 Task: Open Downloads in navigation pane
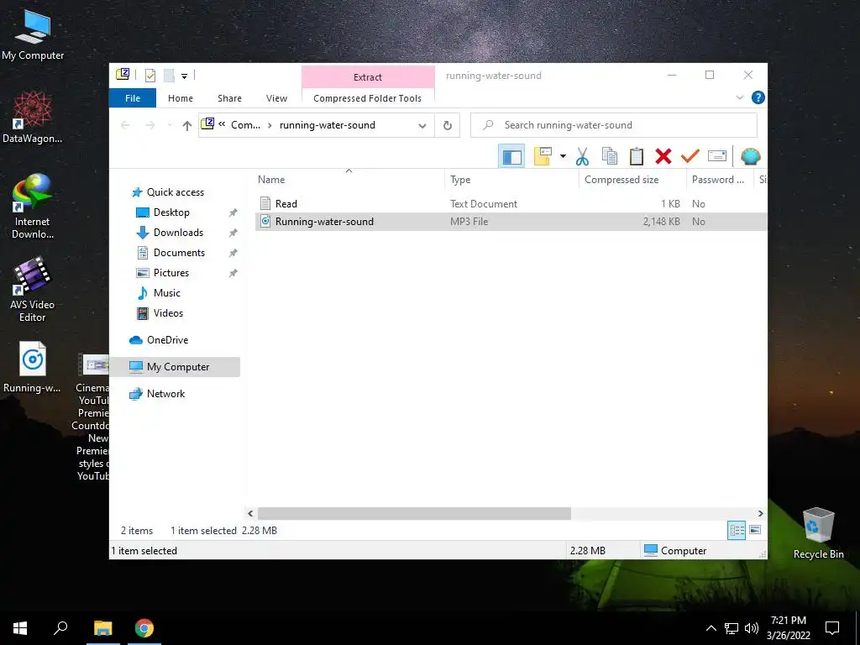tap(178, 233)
